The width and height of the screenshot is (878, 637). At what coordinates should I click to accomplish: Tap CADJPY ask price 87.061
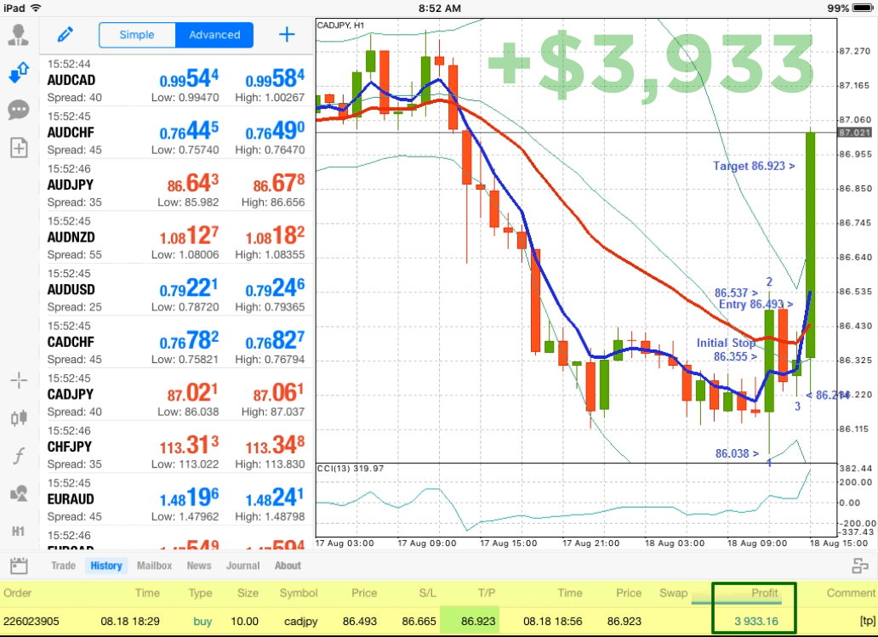pyautogui.click(x=278, y=393)
